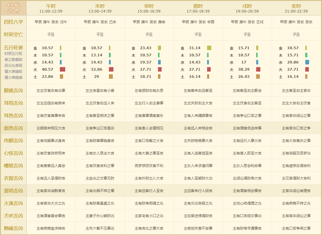Click the 主有客至相求之事 cell
The height and width of the screenshot is (235, 322).
coord(100,115)
